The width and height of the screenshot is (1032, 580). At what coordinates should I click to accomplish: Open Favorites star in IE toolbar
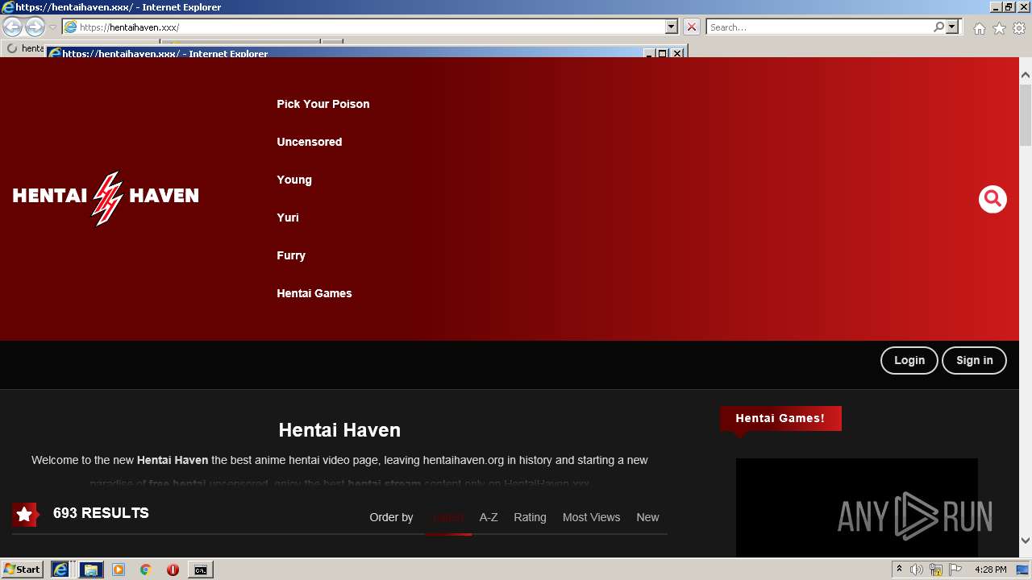click(999, 28)
